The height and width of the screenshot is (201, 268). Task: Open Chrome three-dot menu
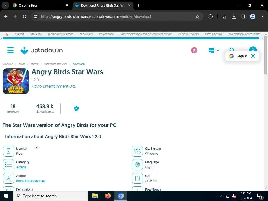coord(262,16)
